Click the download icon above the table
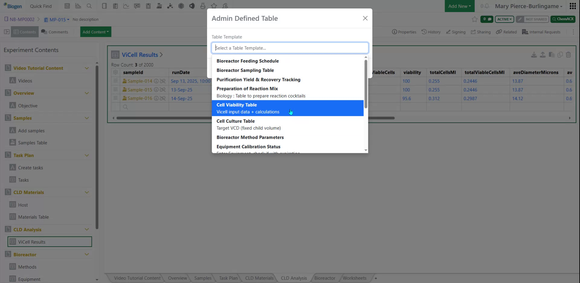The image size is (580, 283). (x=534, y=55)
